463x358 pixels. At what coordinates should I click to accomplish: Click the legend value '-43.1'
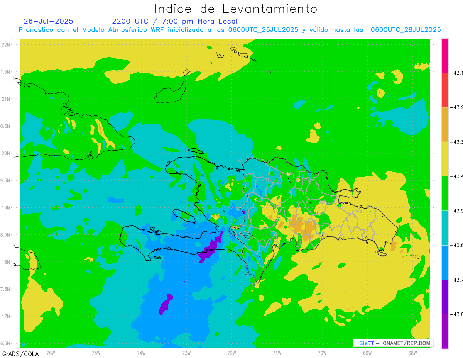coord(456,73)
